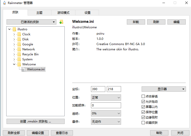Click the 帮助 button

(159, 133)
